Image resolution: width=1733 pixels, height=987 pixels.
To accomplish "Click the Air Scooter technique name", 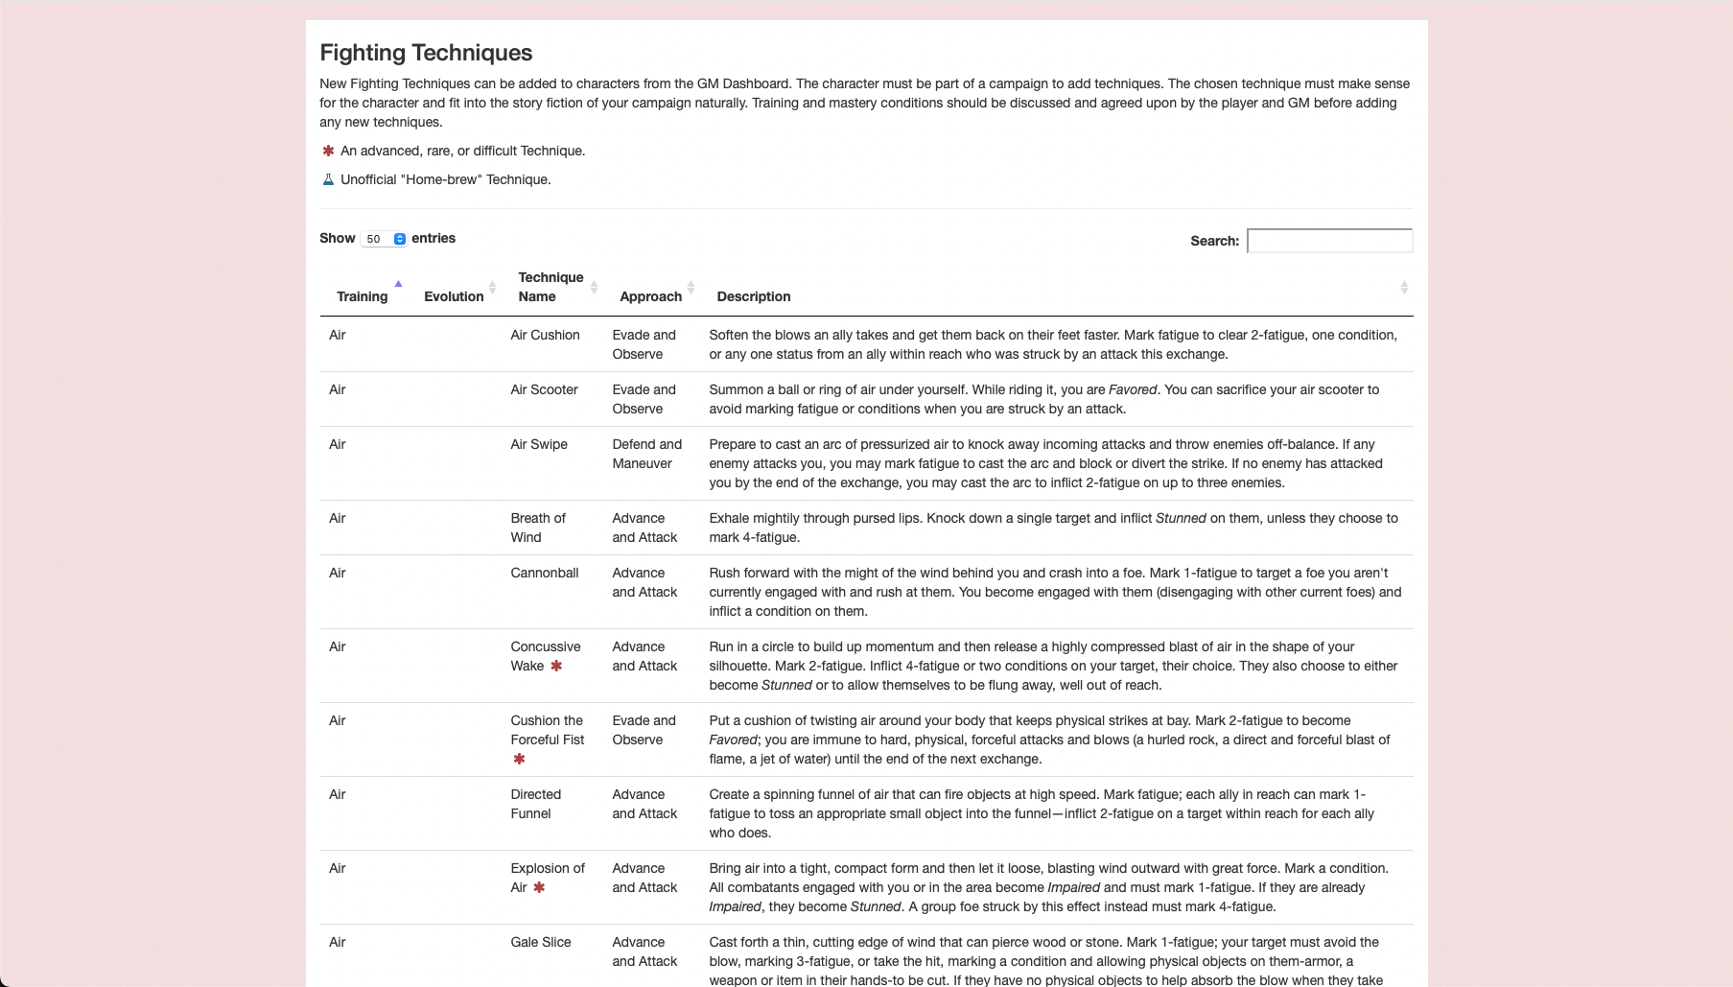I will [x=544, y=389].
